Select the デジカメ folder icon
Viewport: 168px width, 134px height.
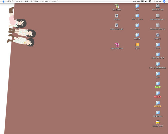(158, 45)
